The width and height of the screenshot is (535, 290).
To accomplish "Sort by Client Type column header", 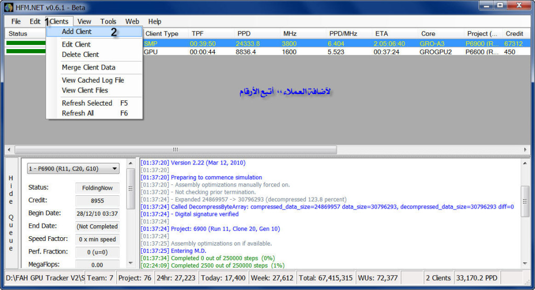I will [165, 33].
